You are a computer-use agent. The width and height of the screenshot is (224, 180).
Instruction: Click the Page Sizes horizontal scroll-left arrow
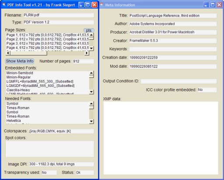[x=8, y=53]
